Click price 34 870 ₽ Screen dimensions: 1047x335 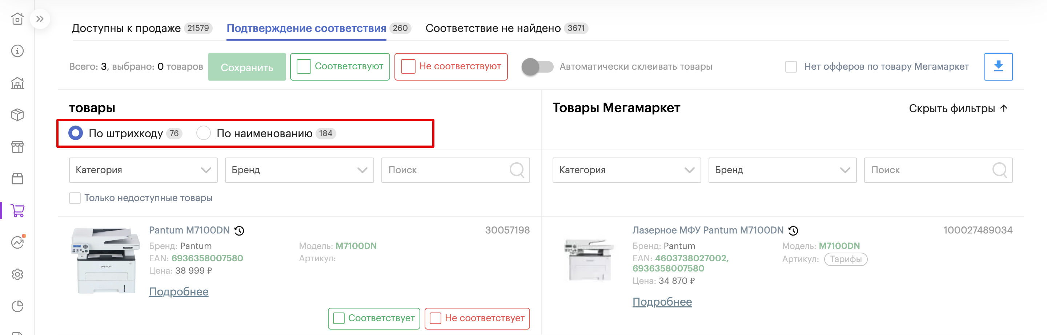pos(676,281)
